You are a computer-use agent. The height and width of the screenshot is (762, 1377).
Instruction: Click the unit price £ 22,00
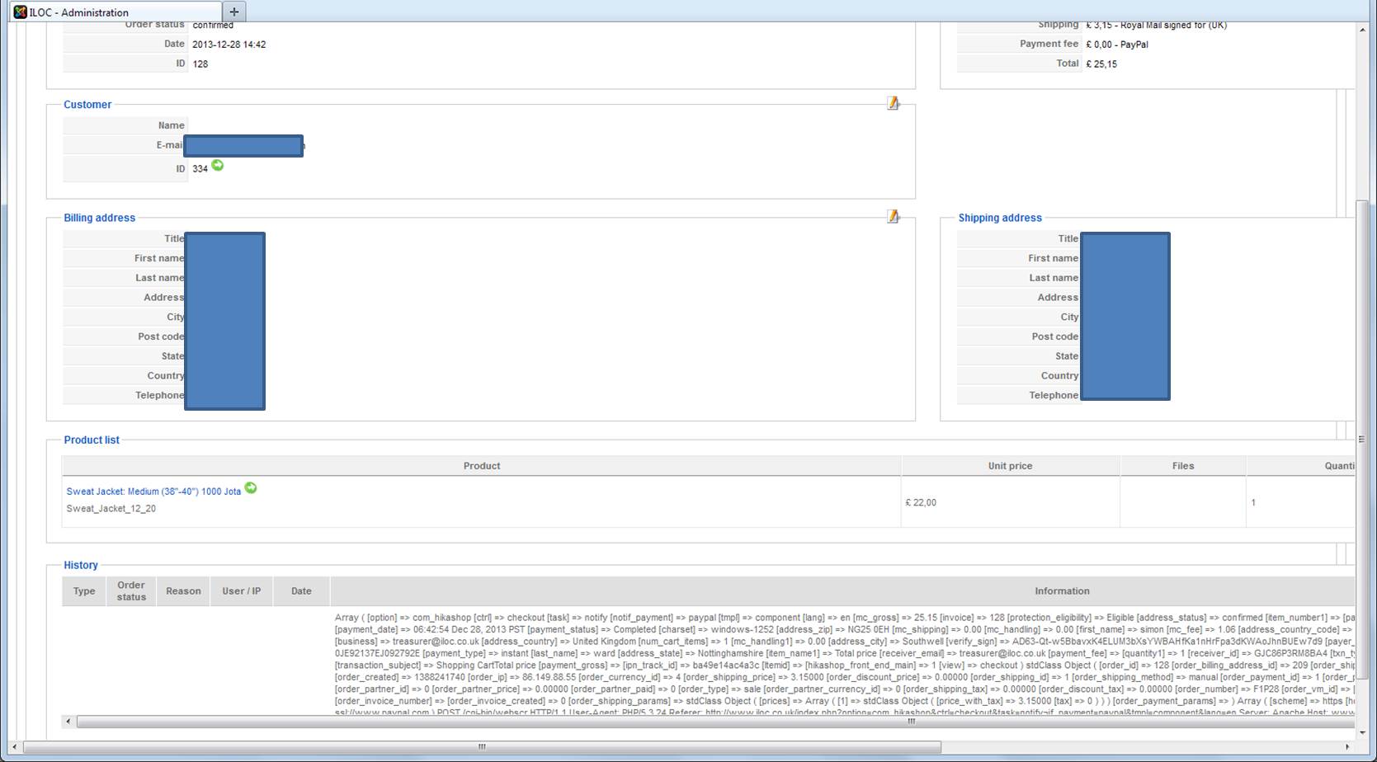click(x=921, y=502)
